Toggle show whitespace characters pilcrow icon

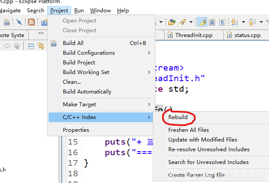click(x=222, y=22)
